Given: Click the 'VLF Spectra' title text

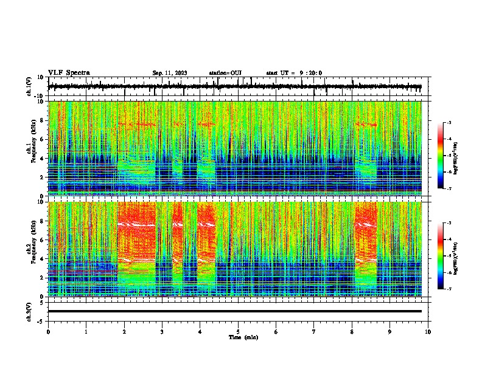Looking at the screenshot, I should (x=69, y=73).
